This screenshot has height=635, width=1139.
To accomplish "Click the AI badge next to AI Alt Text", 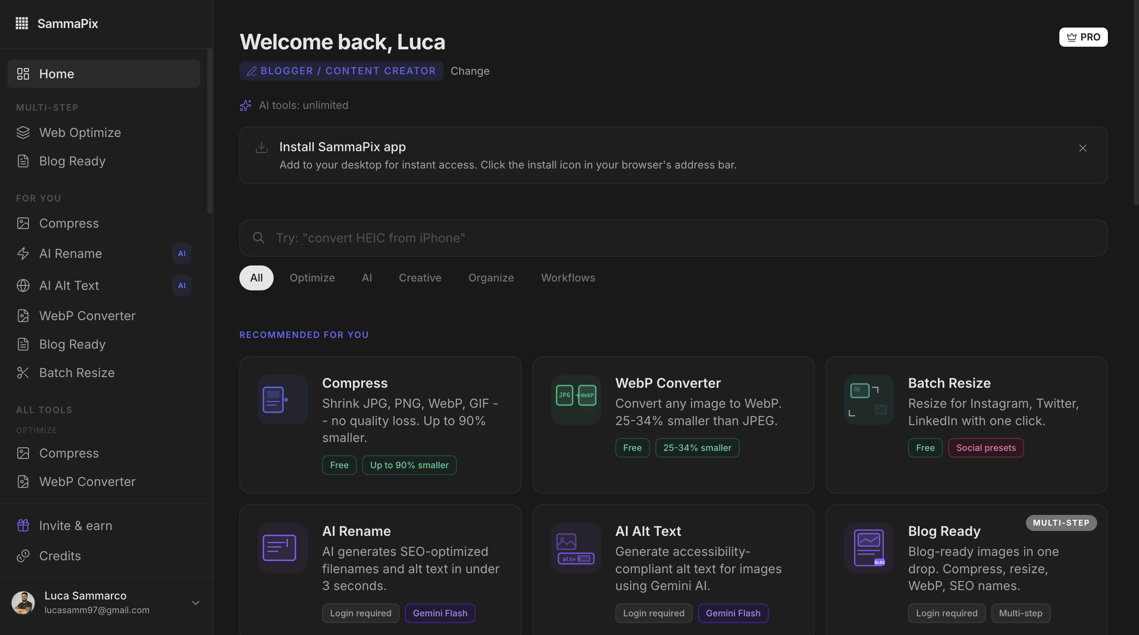I will pos(182,285).
